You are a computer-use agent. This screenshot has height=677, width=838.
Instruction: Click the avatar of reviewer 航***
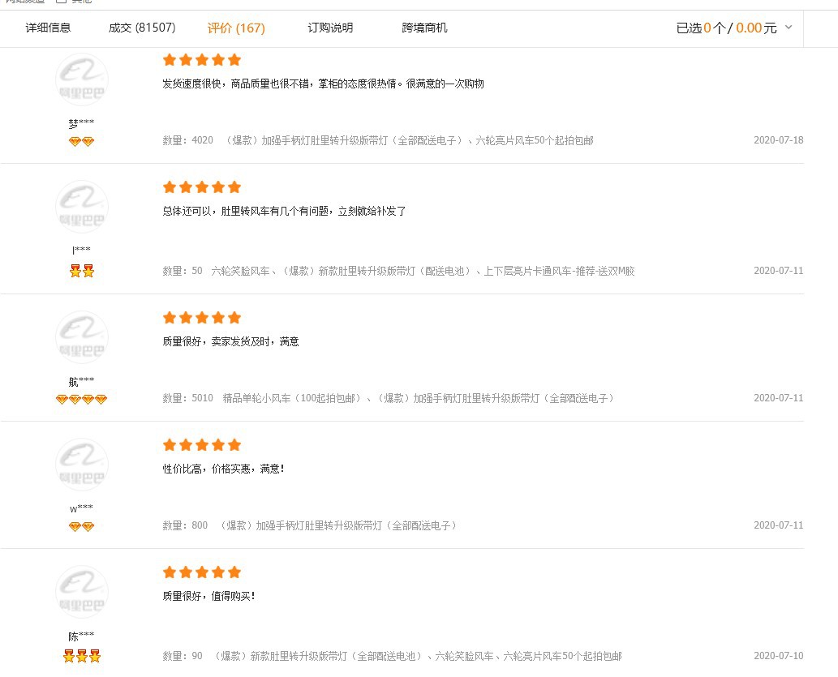[x=81, y=338]
